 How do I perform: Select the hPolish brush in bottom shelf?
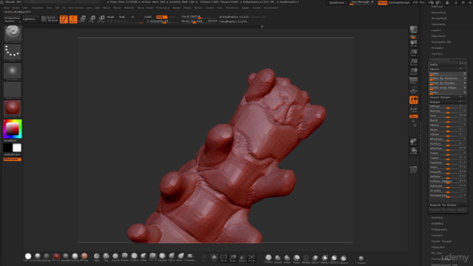(x=278, y=258)
